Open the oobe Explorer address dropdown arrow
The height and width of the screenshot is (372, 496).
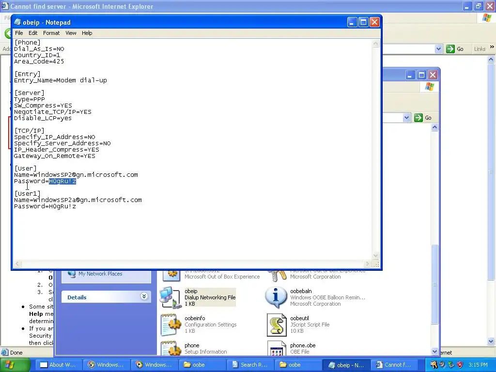[x=406, y=118]
